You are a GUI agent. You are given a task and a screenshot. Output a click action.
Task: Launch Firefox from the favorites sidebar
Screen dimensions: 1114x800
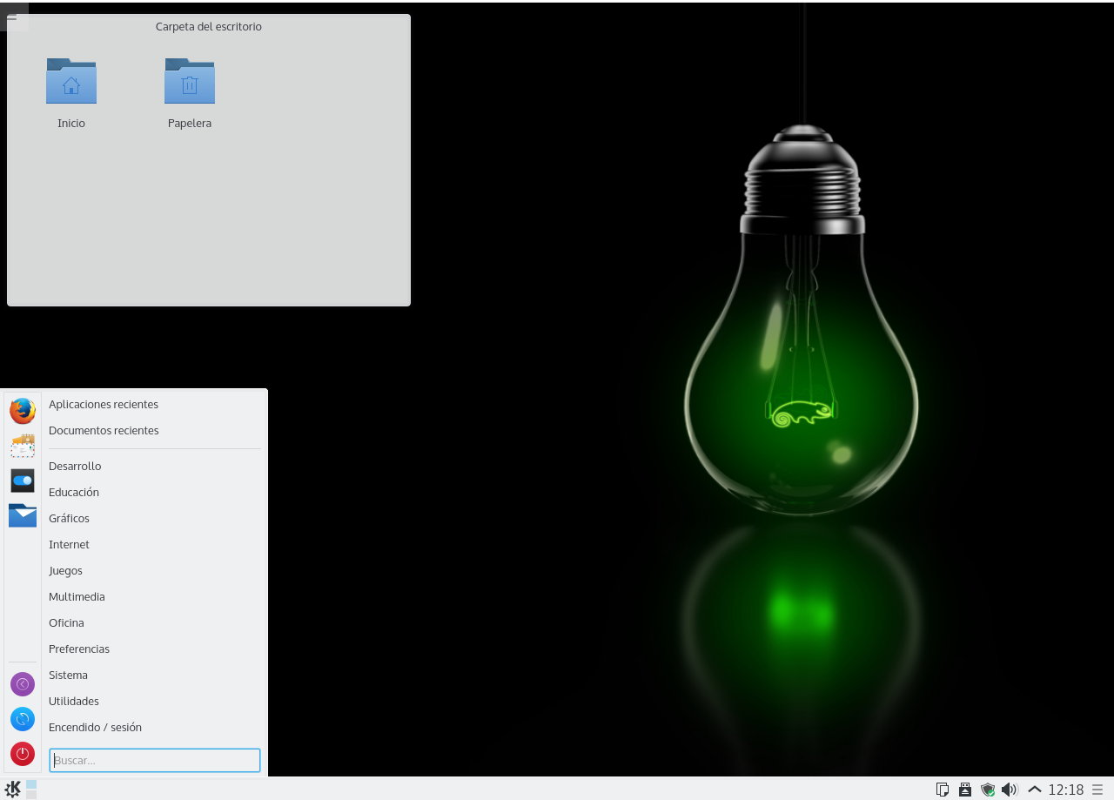click(x=23, y=410)
